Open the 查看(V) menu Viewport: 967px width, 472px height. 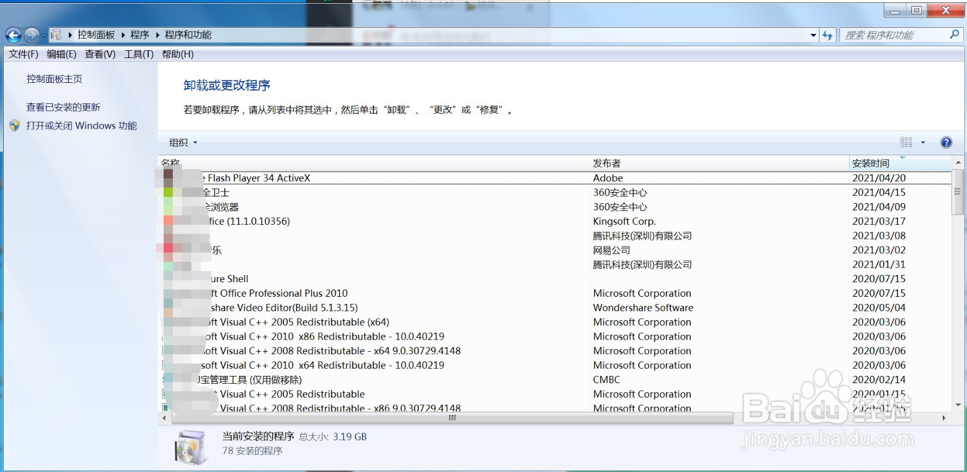click(100, 54)
